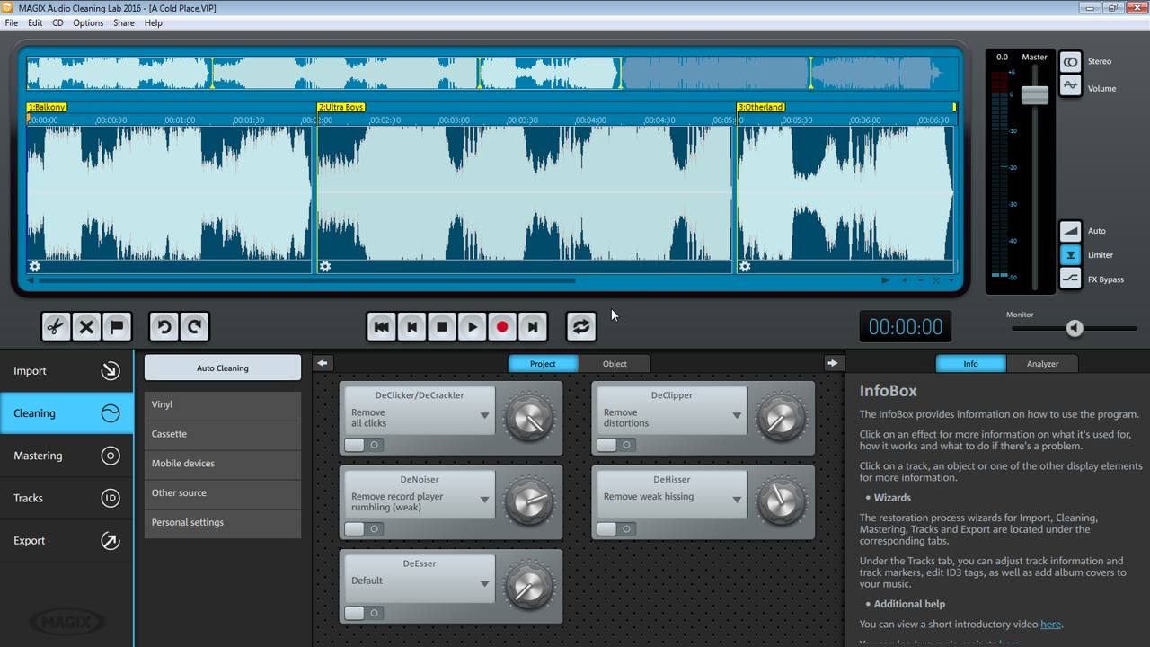Image resolution: width=1150 pixels, height=647 pixels.
Task: Click the Auto Cleaning button
Action: pyautogui.click(x=222, y=368)
